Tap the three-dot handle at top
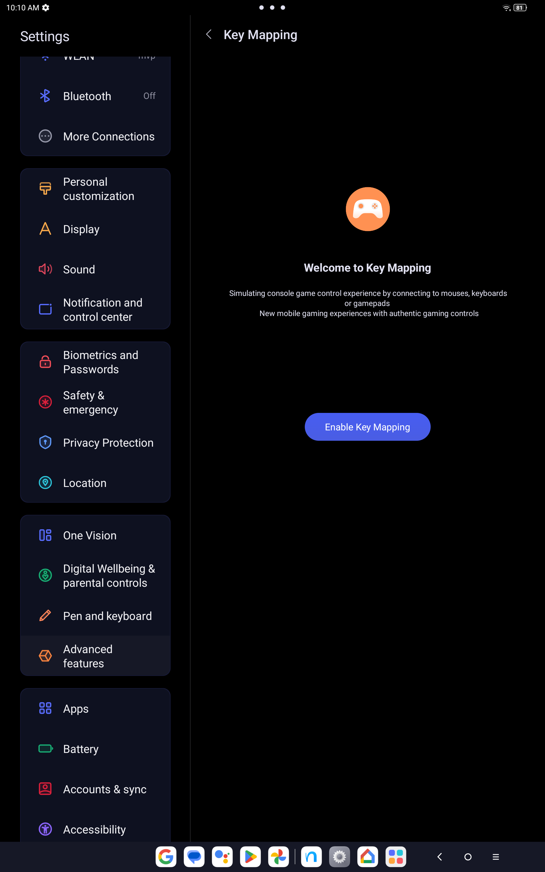The width and height of the screenshot is (545, 872). click(x=272, y=8)
